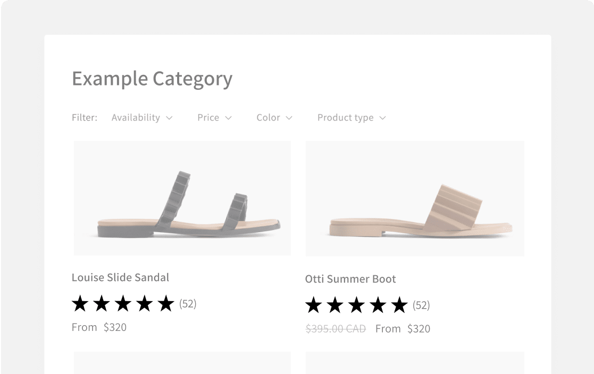Click fifth star of Louise Slide Sandal rating
Viewport: 594px width, 374px height.
tap(166, 303)
